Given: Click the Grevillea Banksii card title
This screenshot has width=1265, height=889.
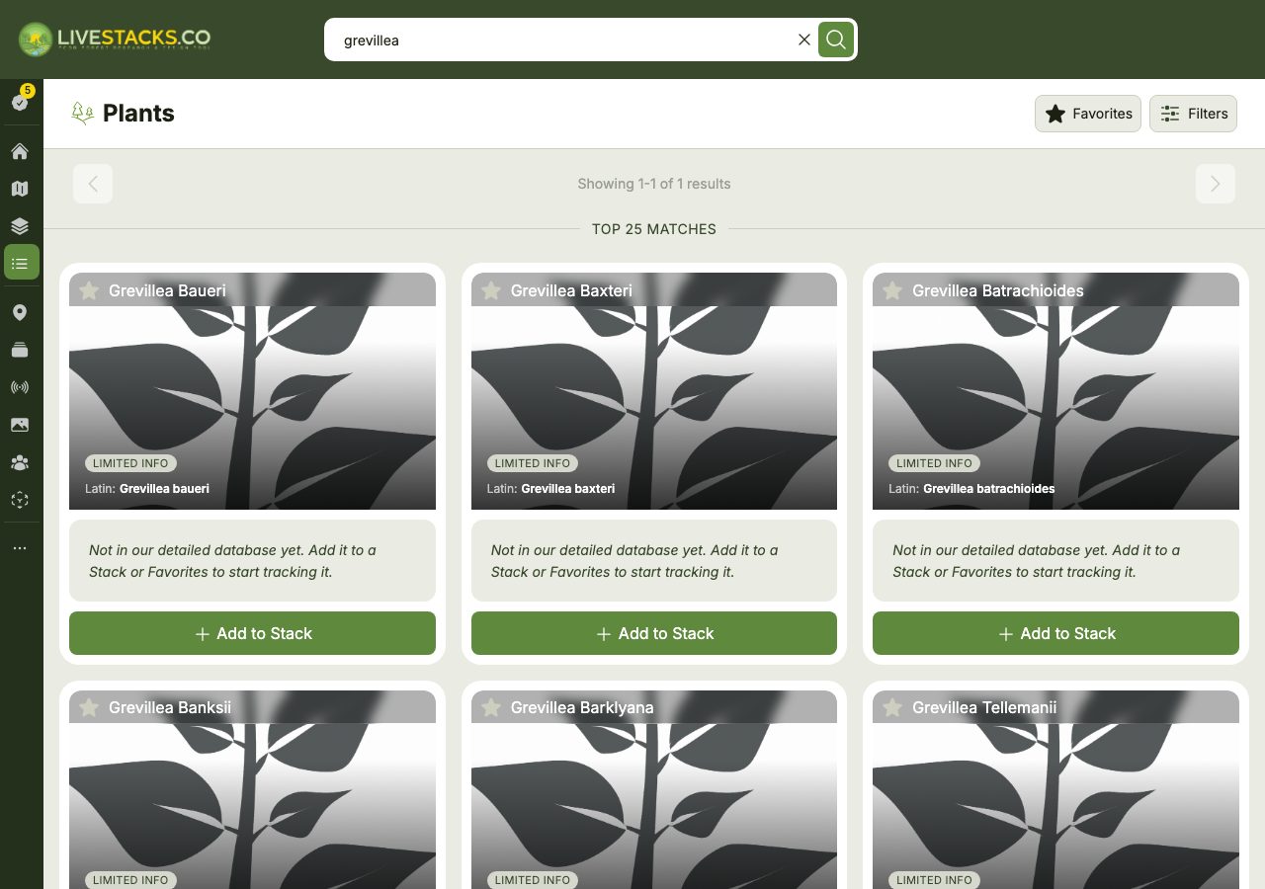Looking at the screenshot, I should pos(170,707).
